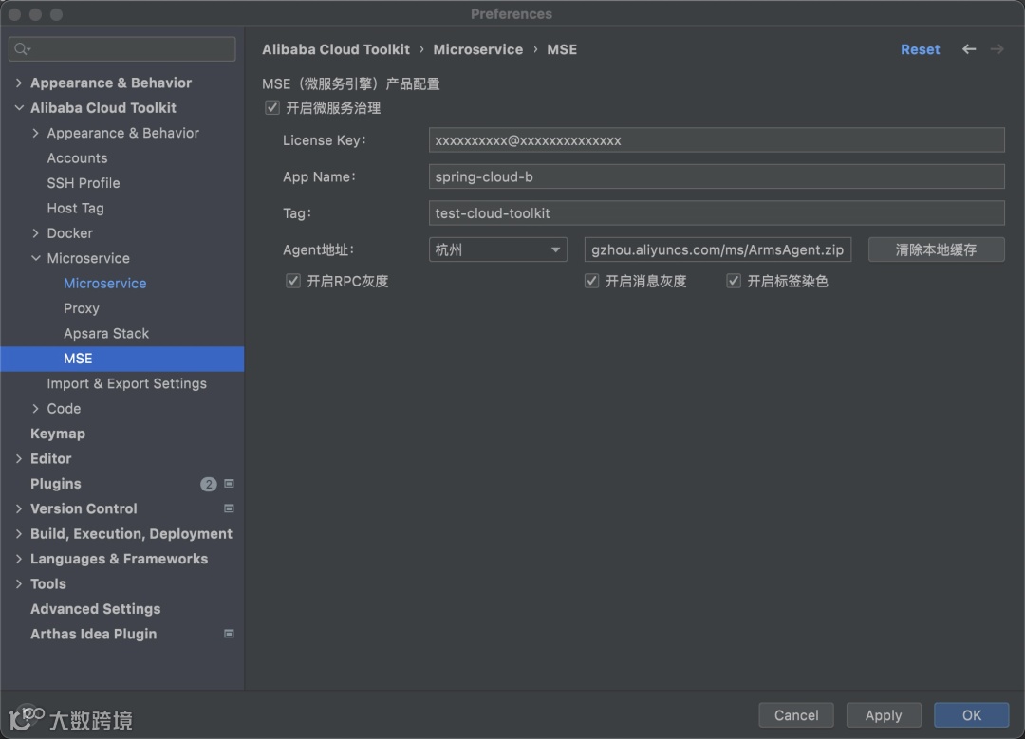The image size is (1025, 739).
Task: Select the highlighted MSE tree item
Action: click(x=122, y=359)
